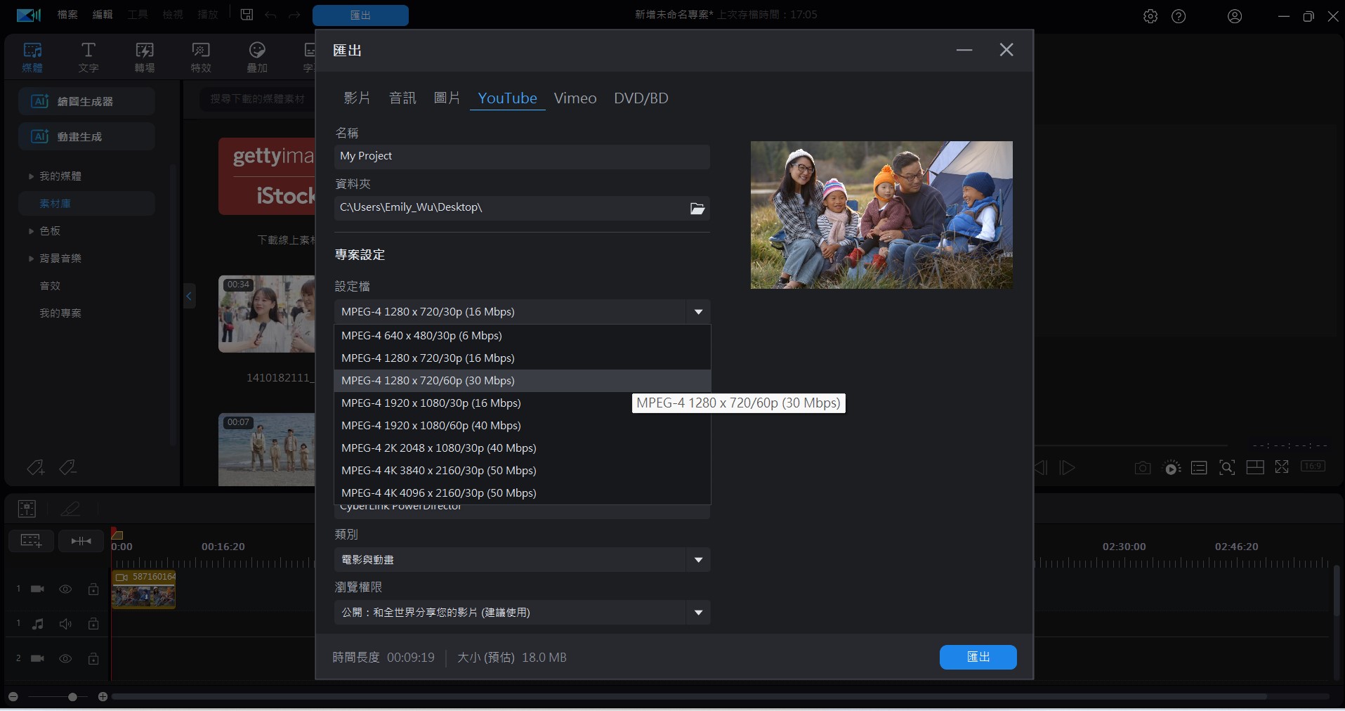The width and height of the screenshot is (1345, 711).
Task: Click the project name field My Project
Action: click(x=522, y=156)
